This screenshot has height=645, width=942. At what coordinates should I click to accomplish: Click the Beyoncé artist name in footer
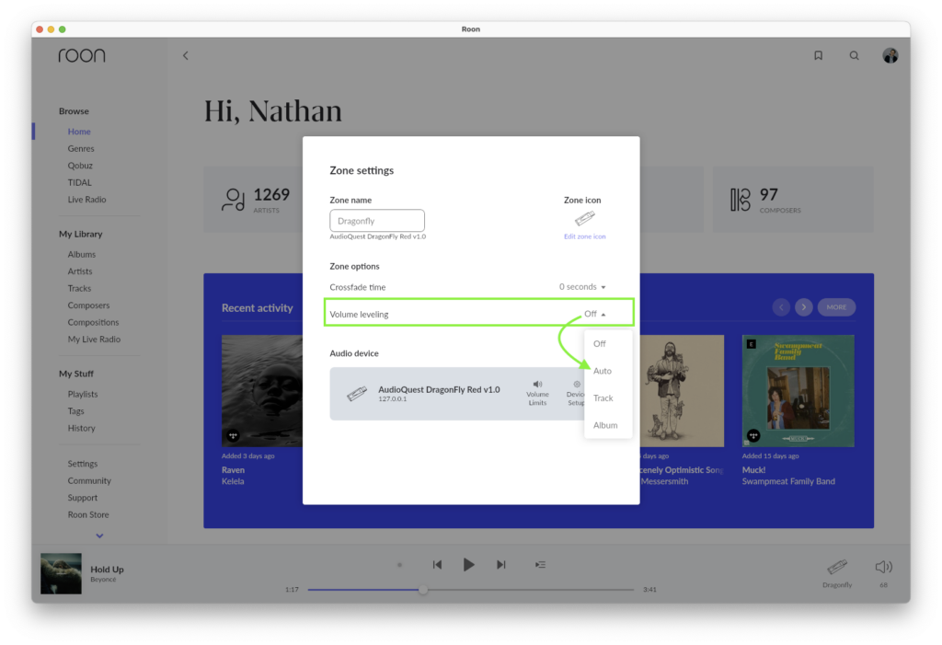tap(103, 580)
